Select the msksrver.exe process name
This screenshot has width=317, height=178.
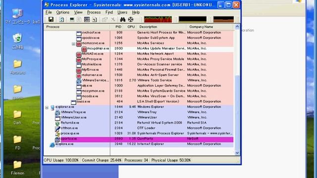[92, 75]
